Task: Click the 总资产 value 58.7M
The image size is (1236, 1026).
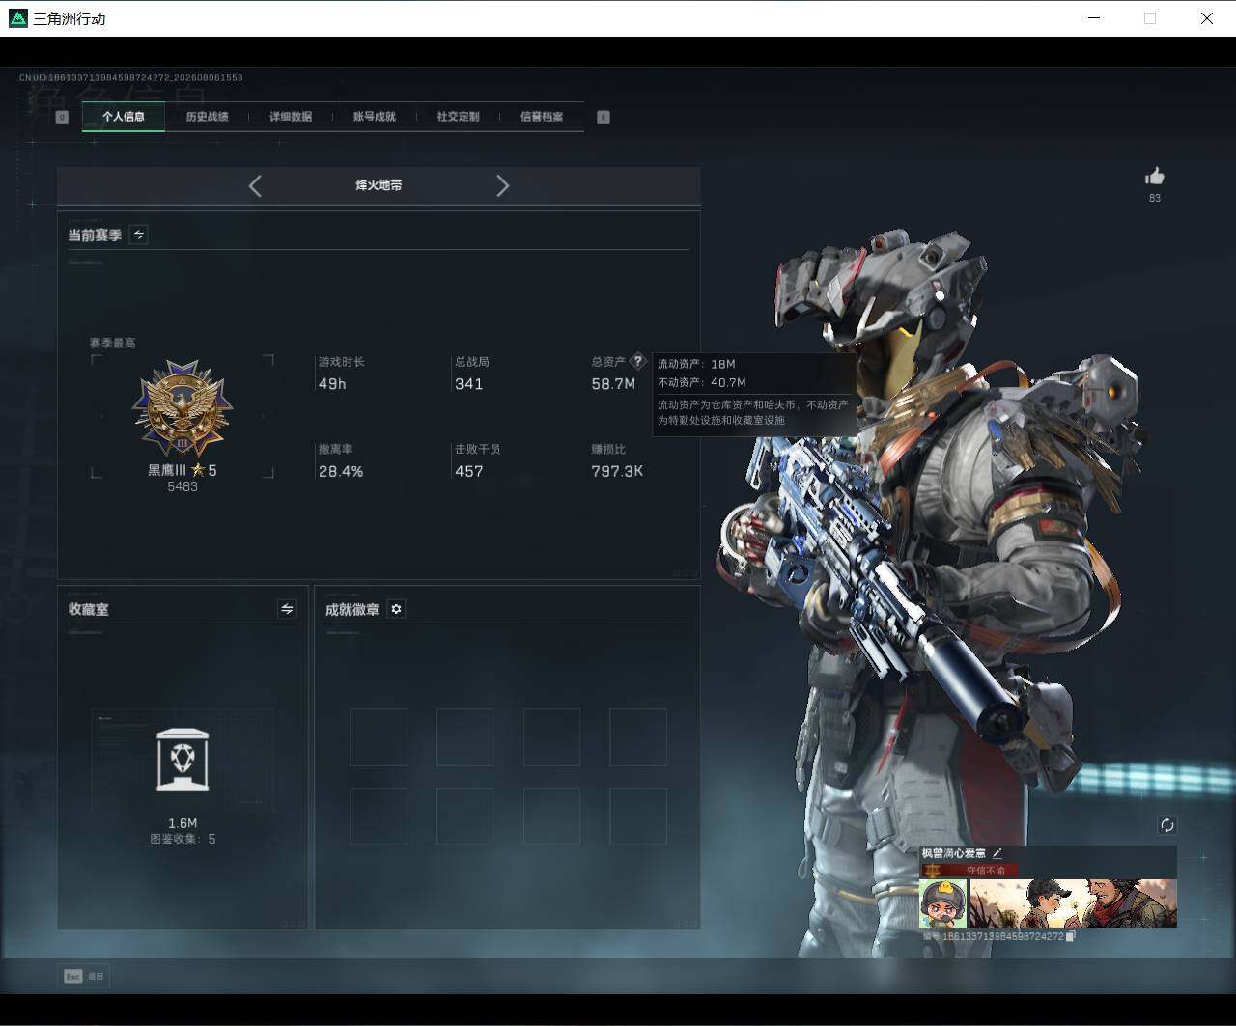Action: point(613,384)
